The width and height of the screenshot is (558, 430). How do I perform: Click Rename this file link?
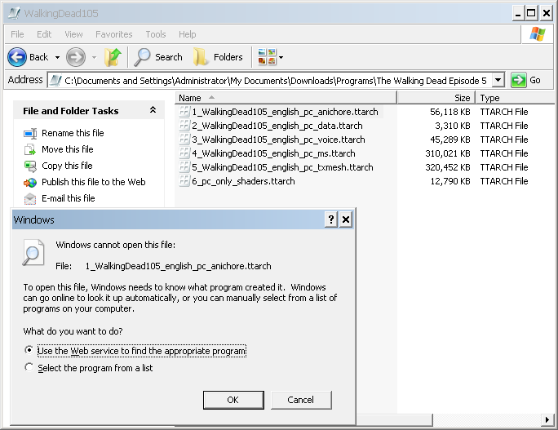73,133
